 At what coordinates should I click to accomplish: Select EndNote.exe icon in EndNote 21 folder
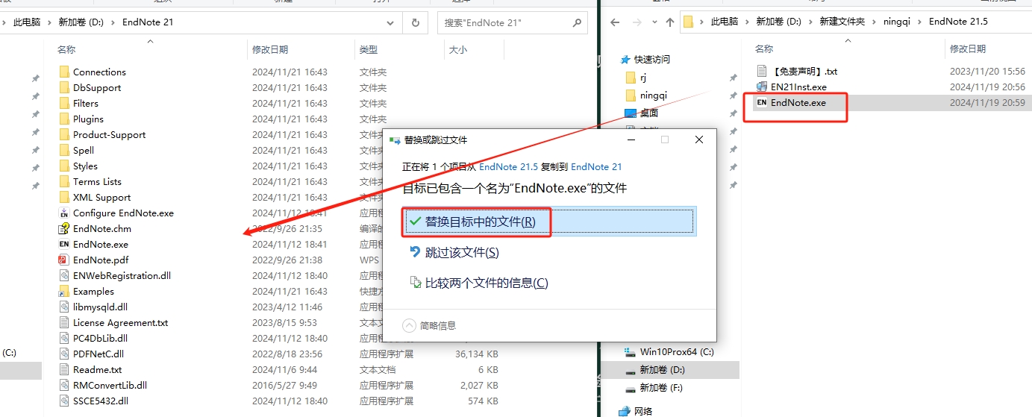(x=64, y=245)
